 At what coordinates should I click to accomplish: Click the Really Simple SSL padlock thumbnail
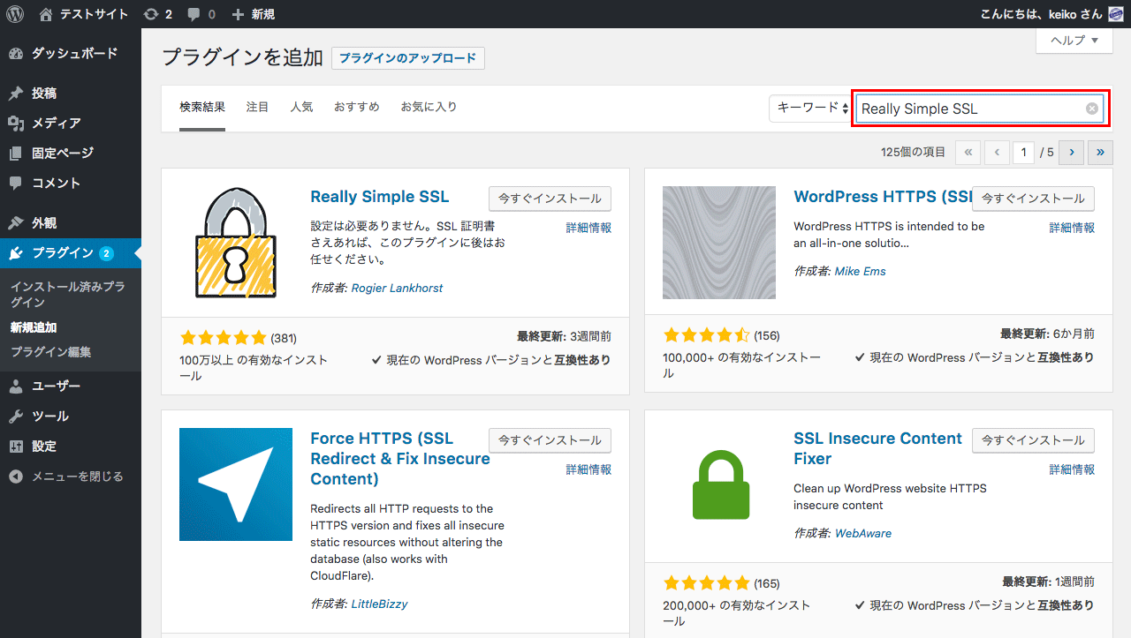(236, 243)
